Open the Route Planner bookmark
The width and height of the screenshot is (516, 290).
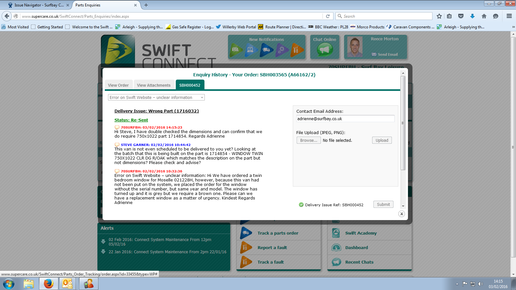[282, 27]
